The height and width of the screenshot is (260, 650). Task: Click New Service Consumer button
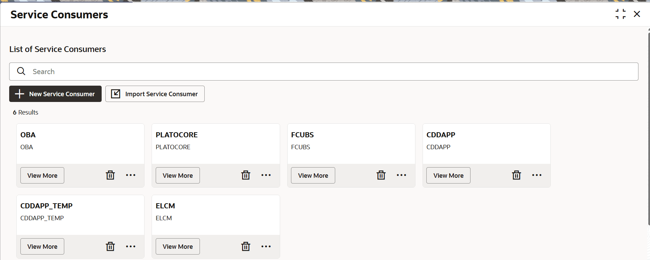[x=55, y=94]
